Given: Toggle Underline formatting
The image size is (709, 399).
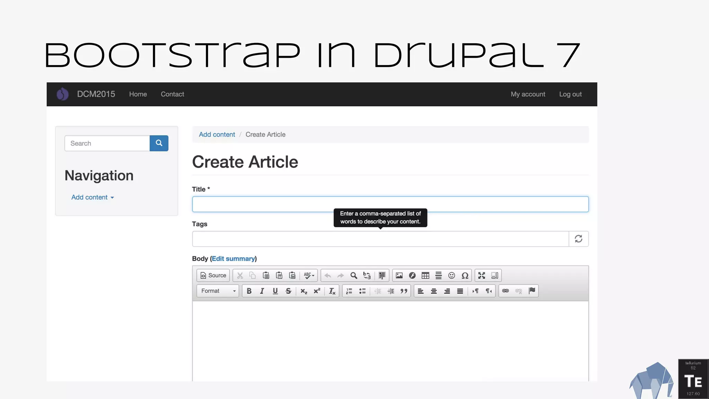Looking at the screenshot, I should point(275,291).
